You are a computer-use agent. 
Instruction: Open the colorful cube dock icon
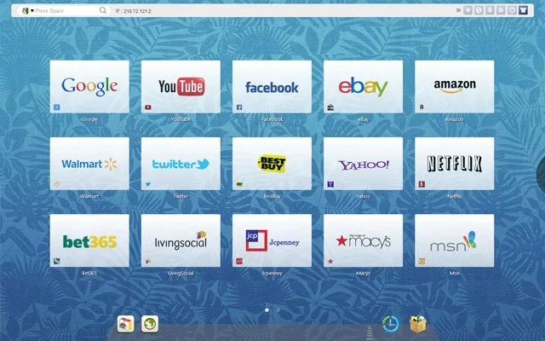click(125, 324)
